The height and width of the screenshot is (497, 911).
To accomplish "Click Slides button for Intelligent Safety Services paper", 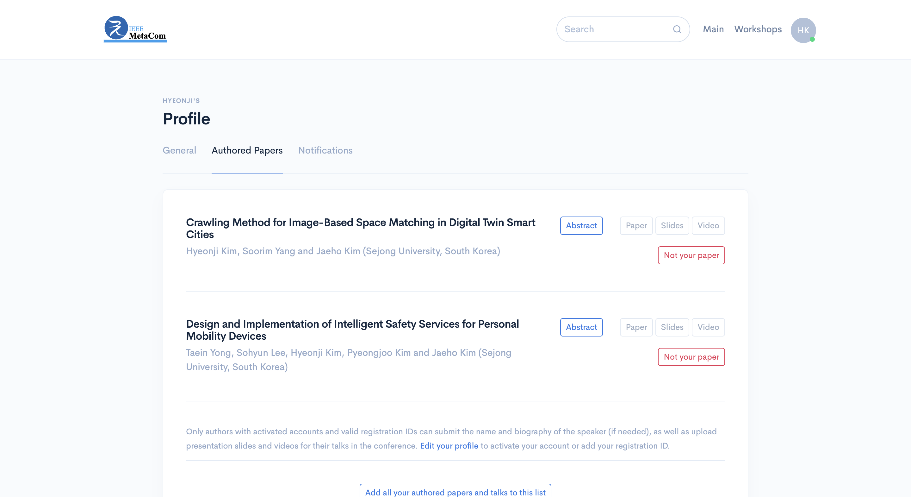I will coord(672,327).
